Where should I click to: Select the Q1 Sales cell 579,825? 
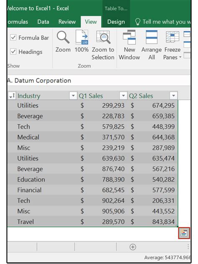coord(102,127)
